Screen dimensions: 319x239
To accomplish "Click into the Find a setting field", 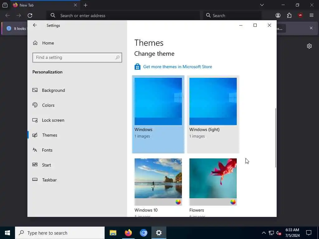I will pyautogui.click(x=77, y=58).
